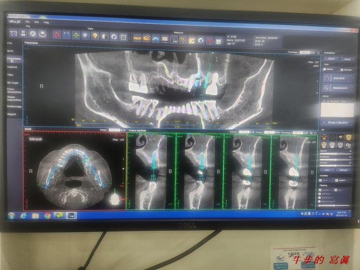This screenshot has width=360, height=270.
Task: Click the red skull 3D preset
Action: click(324, 137)
